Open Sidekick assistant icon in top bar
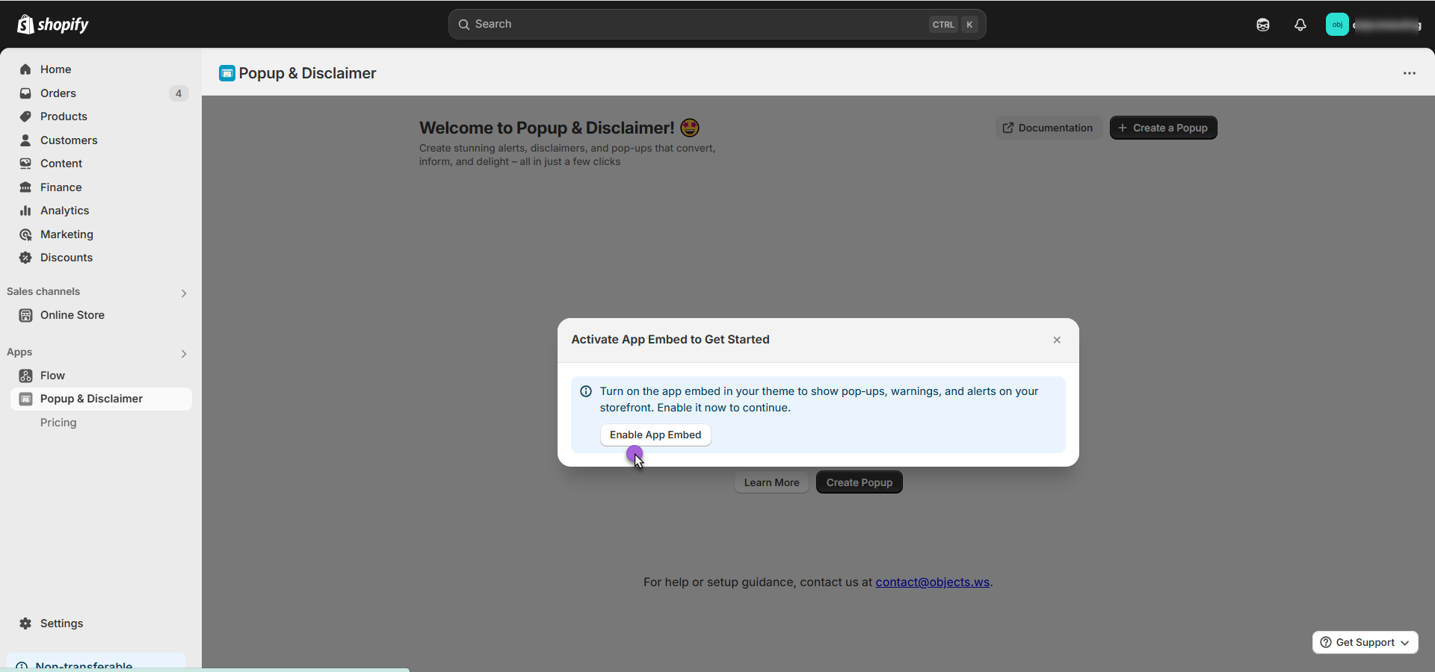Image resolution: width=1435 pixels, height=672 pixels. pos(1263,25)
